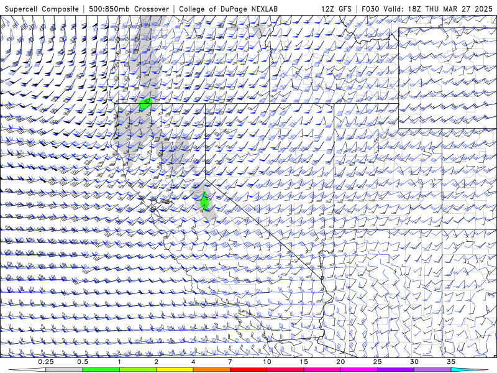Click the legend label 25
Viewport: 497px width, 373px height.
point(378,362)
